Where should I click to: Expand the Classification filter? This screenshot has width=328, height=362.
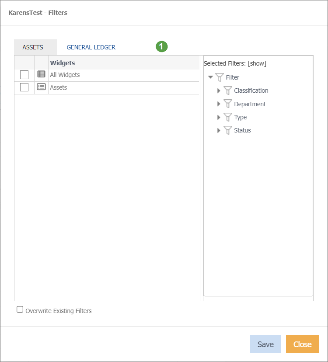(x=219, y=90)
